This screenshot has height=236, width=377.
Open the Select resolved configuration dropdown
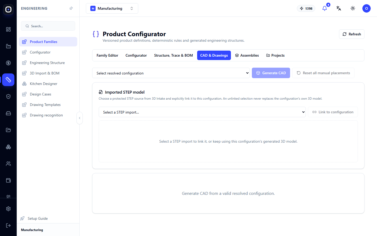point(171,73)
